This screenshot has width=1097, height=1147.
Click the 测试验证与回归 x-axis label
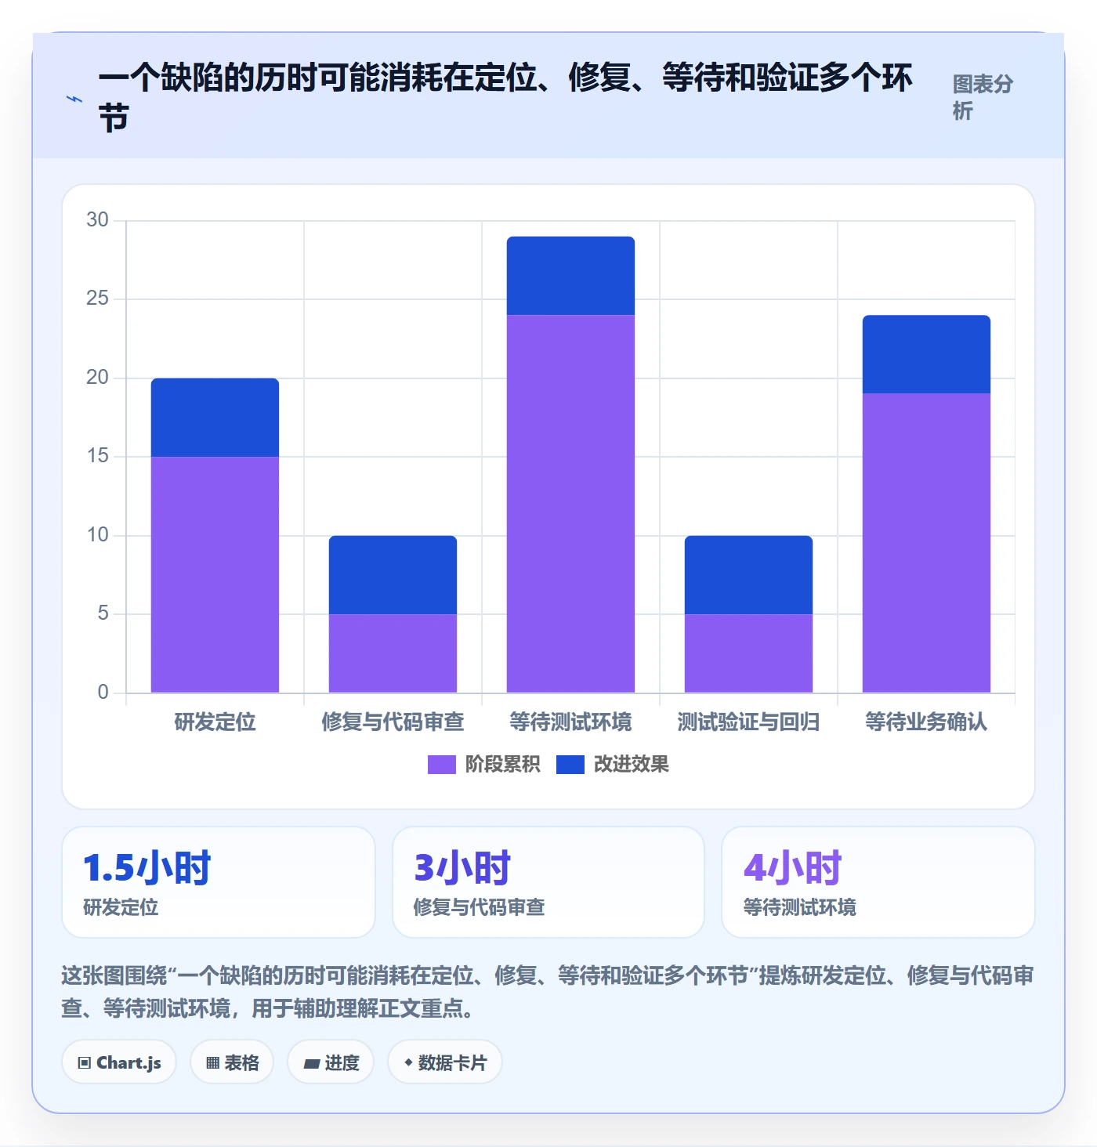(x=748, y=722)
